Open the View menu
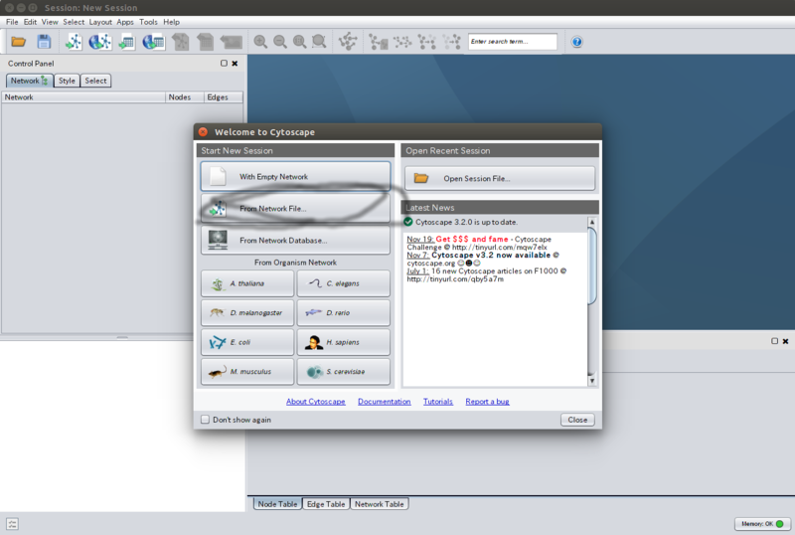Viewport: 795px width, 535px height. pyautogui.click(x=50, y=22)
